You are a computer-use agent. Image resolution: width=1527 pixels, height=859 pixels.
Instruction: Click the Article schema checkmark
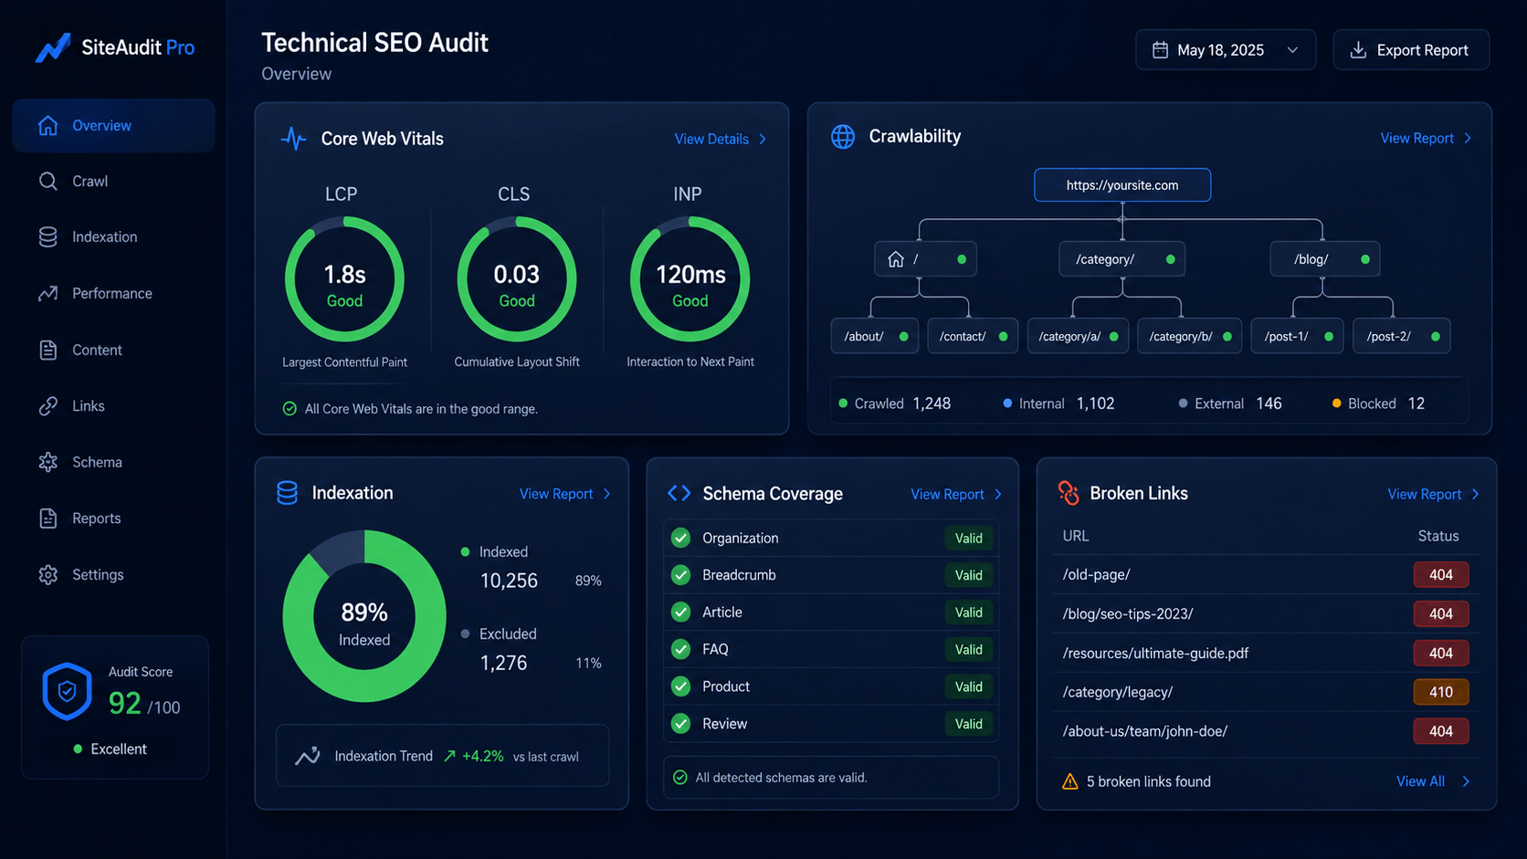[680, 613]
